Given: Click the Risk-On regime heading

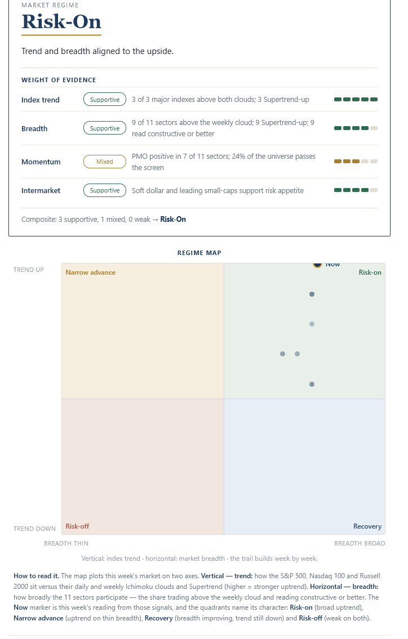Looking at the screenshot, I should 61,21.
